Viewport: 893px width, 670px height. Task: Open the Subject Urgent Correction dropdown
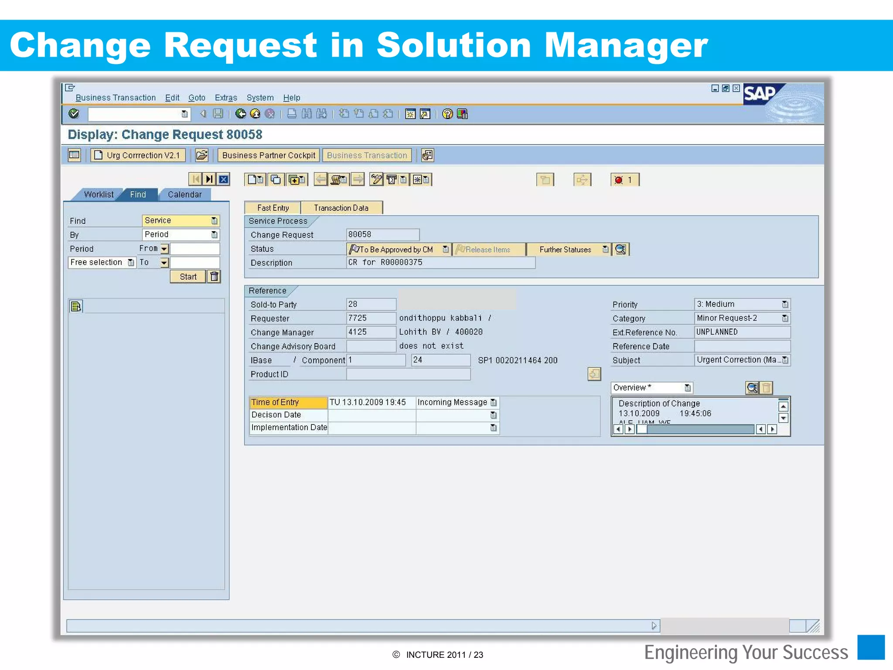coord(785,360)
